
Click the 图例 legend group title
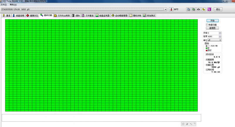(207, 44)
